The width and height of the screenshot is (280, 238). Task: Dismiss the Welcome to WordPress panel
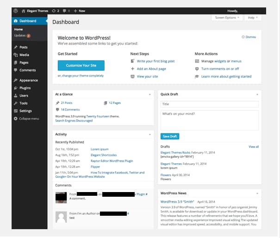(249, 37)
